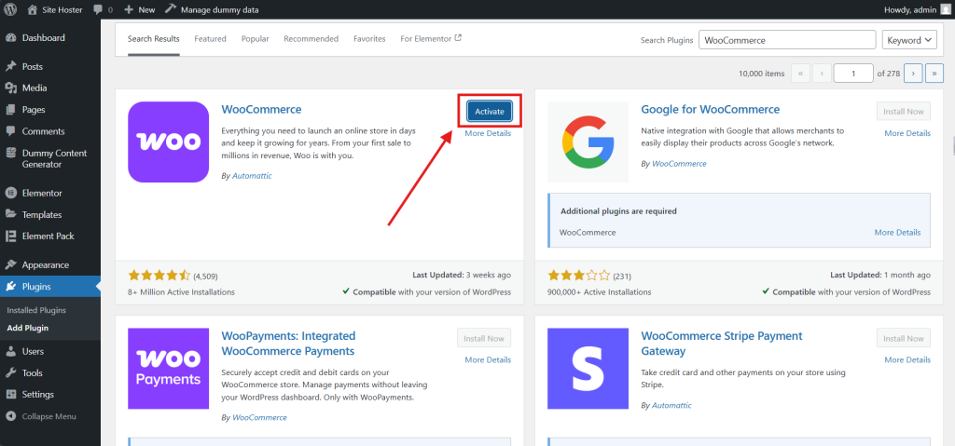Open Settings in sidebar

pos(37,394)
